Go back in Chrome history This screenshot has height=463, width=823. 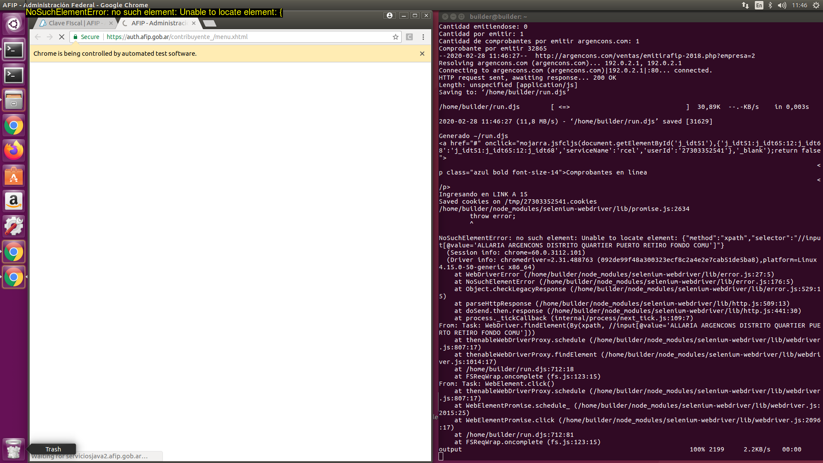tap(38, 37)
